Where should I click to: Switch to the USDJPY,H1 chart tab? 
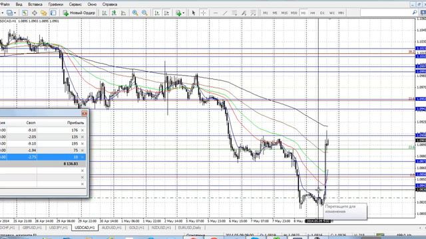(58, 228)
